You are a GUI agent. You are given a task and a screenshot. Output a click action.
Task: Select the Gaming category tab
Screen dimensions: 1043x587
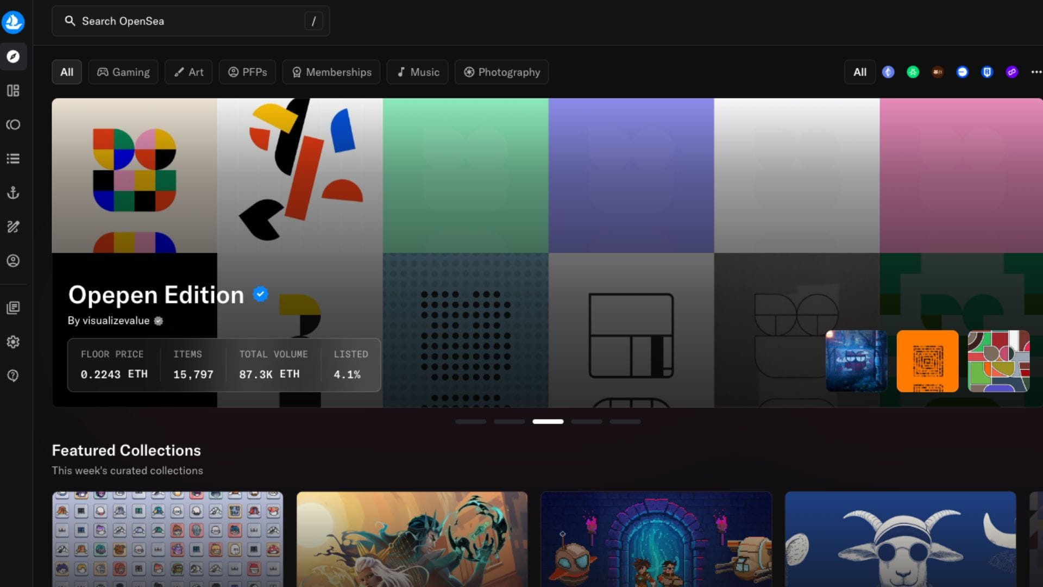click(123, 72)
